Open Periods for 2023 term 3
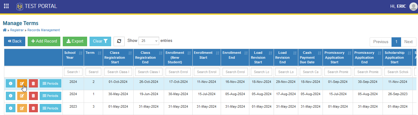 pyautogui.click(x=50, y=108)
